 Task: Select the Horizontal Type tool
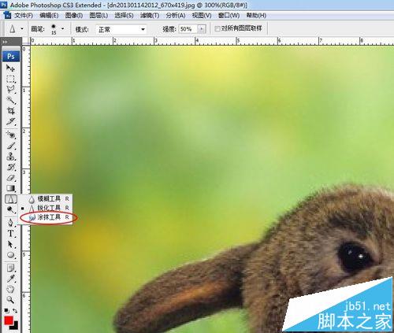tap(10, 233)
